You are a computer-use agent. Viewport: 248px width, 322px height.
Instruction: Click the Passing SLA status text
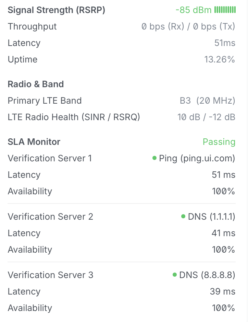(219, 142)
